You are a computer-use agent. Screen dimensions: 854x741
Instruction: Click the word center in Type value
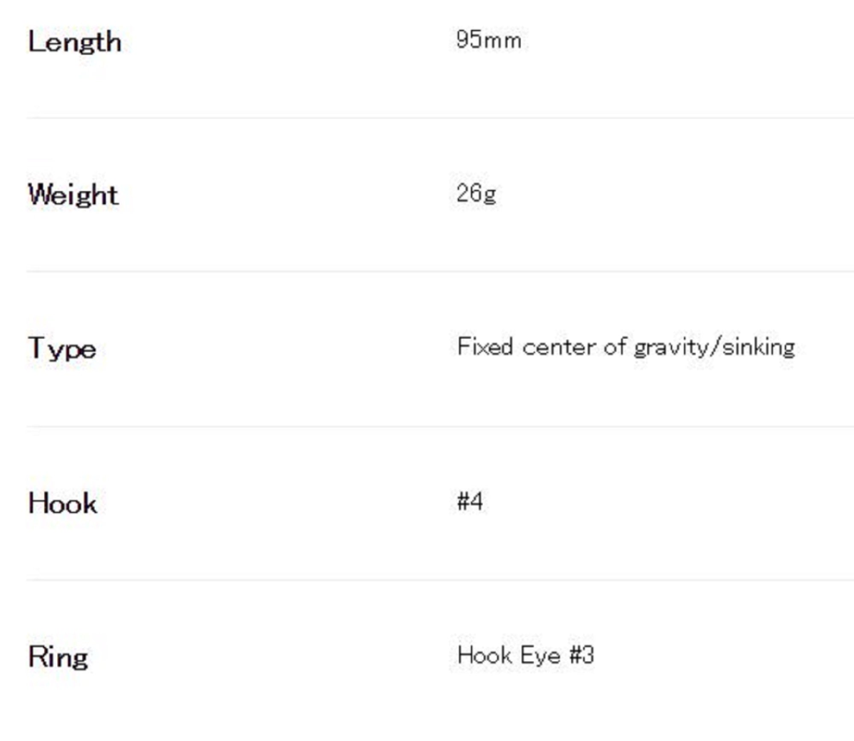tap(559, 347)
